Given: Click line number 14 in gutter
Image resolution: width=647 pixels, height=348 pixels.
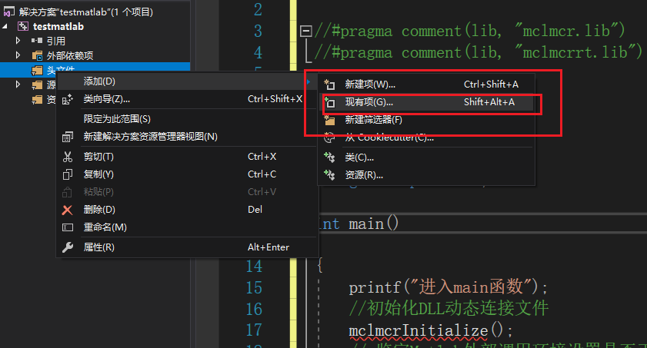Looking at the screenshot, I should click(x=254, y=267).
